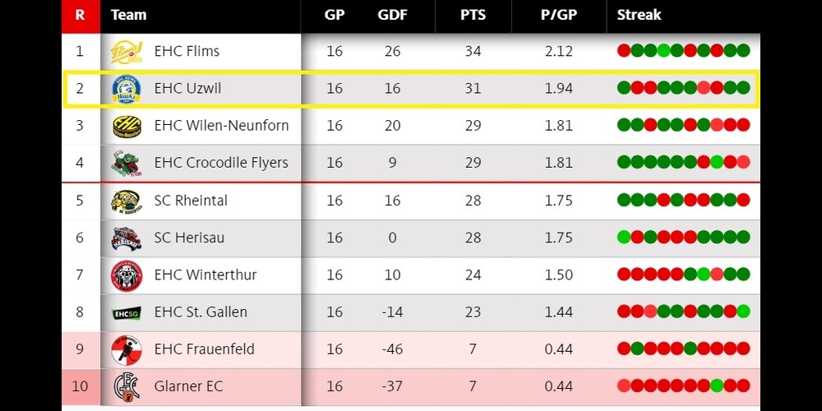
Task: Click the EHC Crocodile Flyers logo
Action: coord(127,163)
